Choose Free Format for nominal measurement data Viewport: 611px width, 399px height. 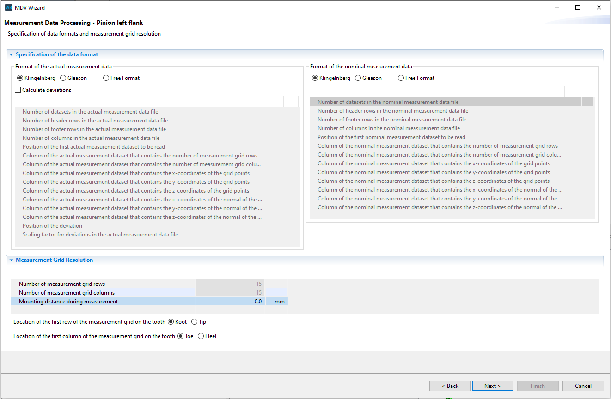click(x=401, y=78)
